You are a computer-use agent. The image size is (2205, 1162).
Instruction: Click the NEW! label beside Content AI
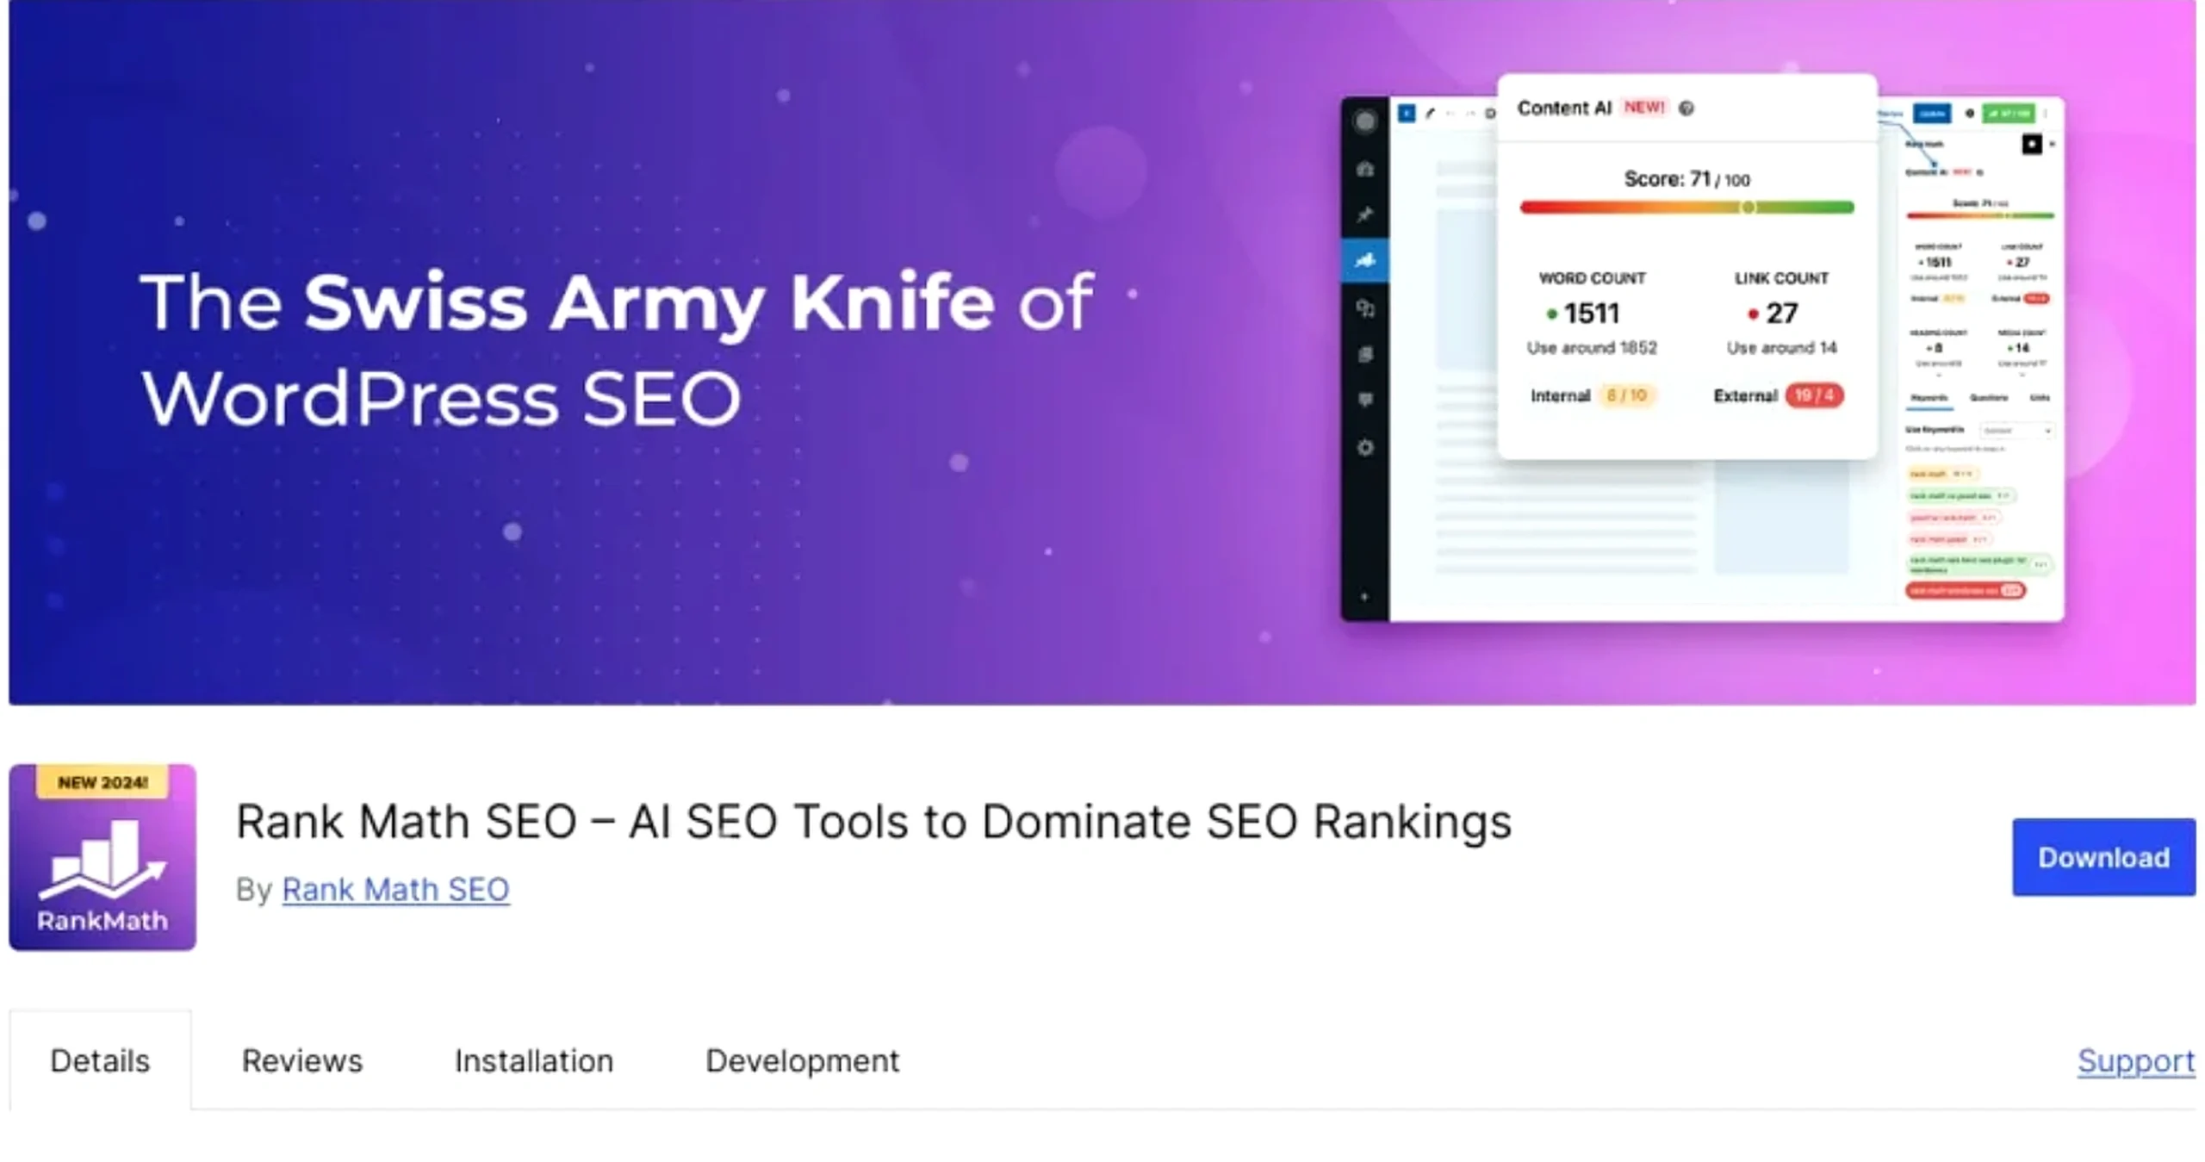coord(1644,107)
